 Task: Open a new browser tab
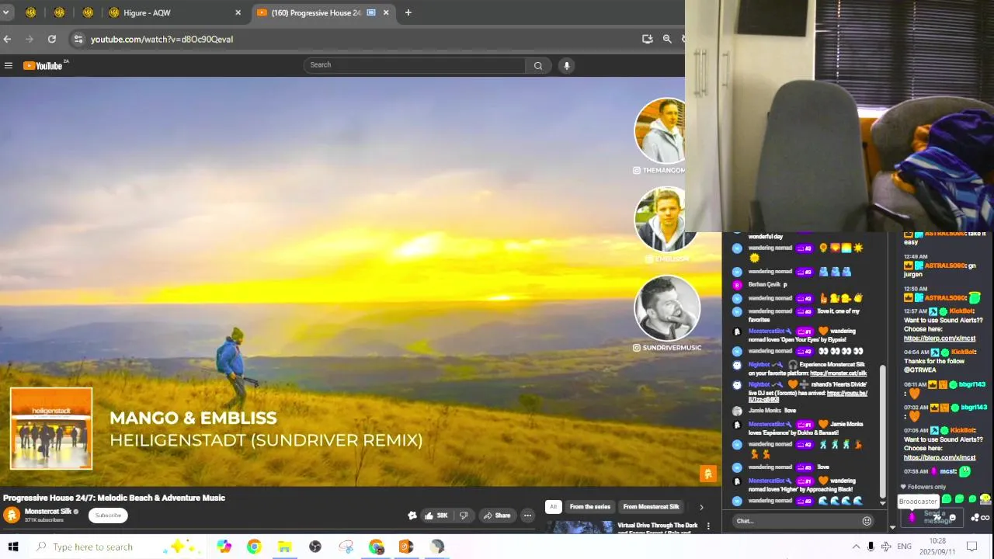tap(408, 12)
